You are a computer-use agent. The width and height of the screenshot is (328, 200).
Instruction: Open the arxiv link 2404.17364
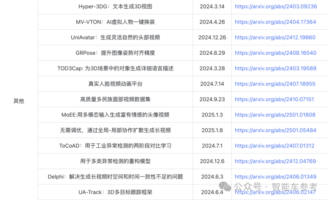275,22
